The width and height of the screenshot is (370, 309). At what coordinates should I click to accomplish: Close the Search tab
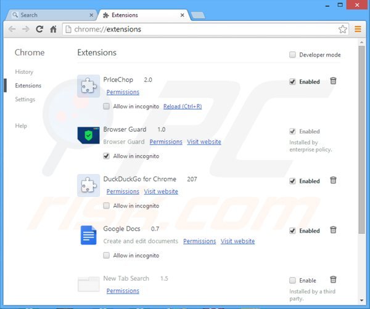(x=91, y=15)
